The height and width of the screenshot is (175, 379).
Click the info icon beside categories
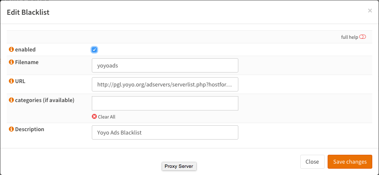click(x=11, y=100)
